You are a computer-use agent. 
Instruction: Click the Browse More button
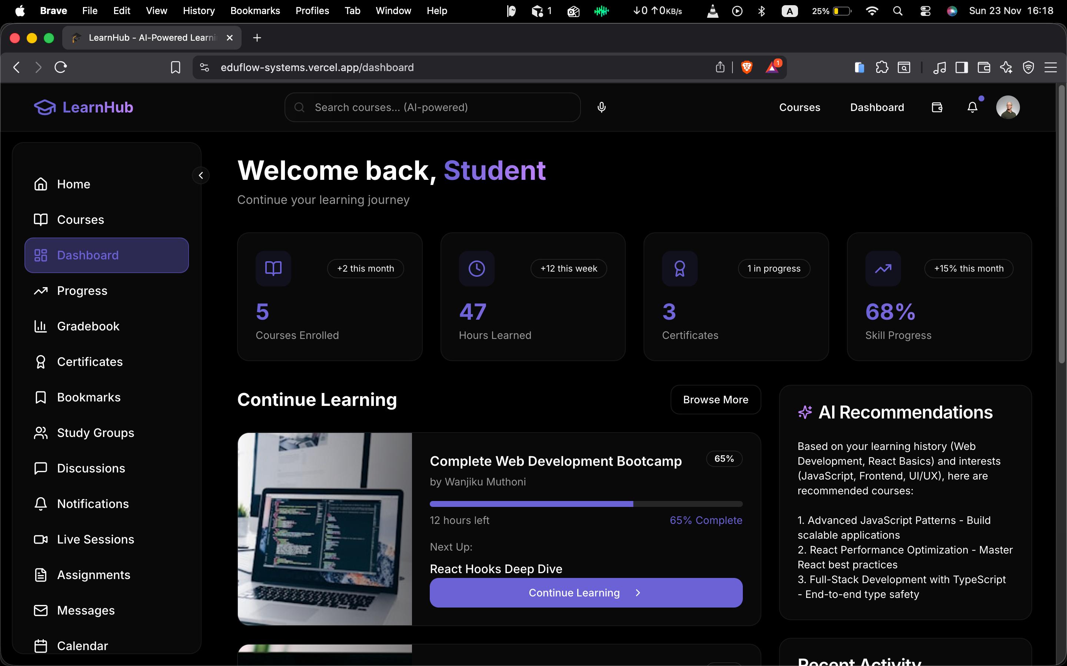coord(715,400)
